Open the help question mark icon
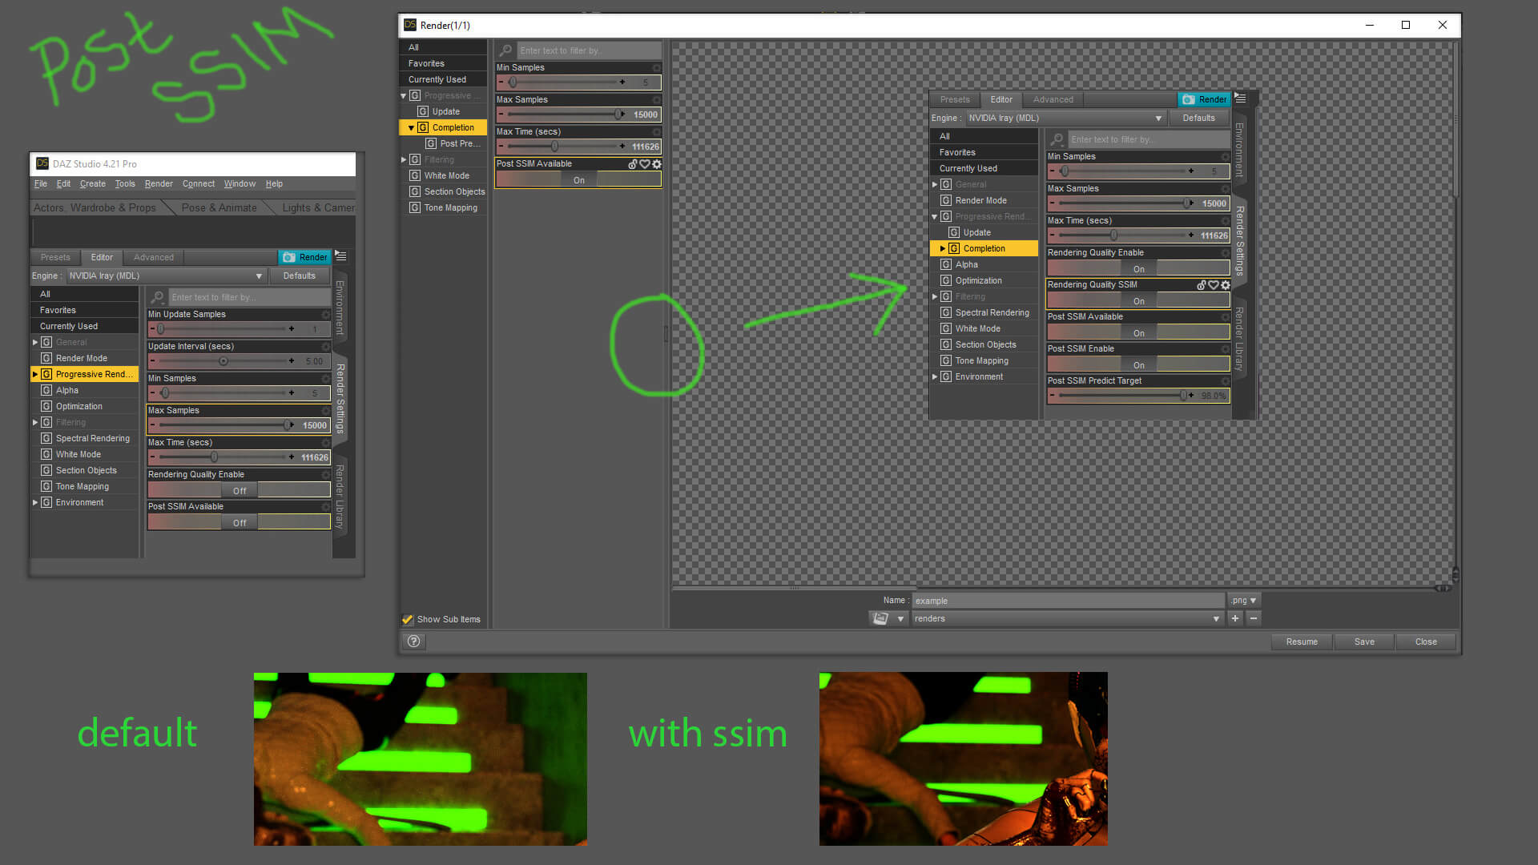 pyautogui.click(x=413, y=641)
